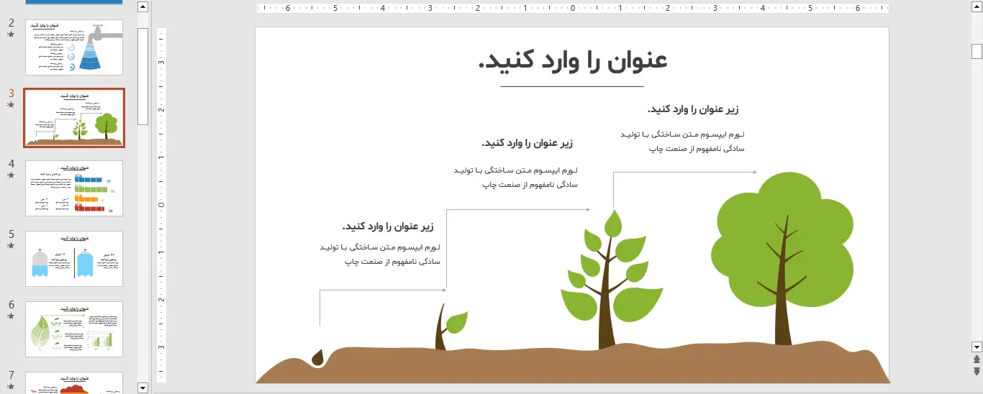Click animation star icon under slide 4
The height and width of the screenshot is (394, 983).
tap(12, 175)
